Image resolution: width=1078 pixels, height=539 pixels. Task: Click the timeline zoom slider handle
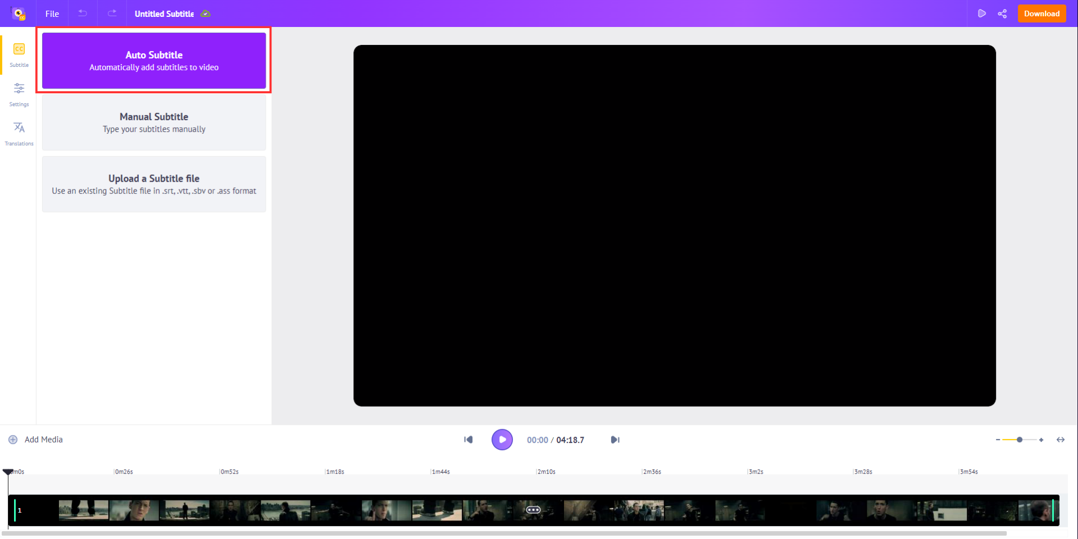[x=1020, y=440]
